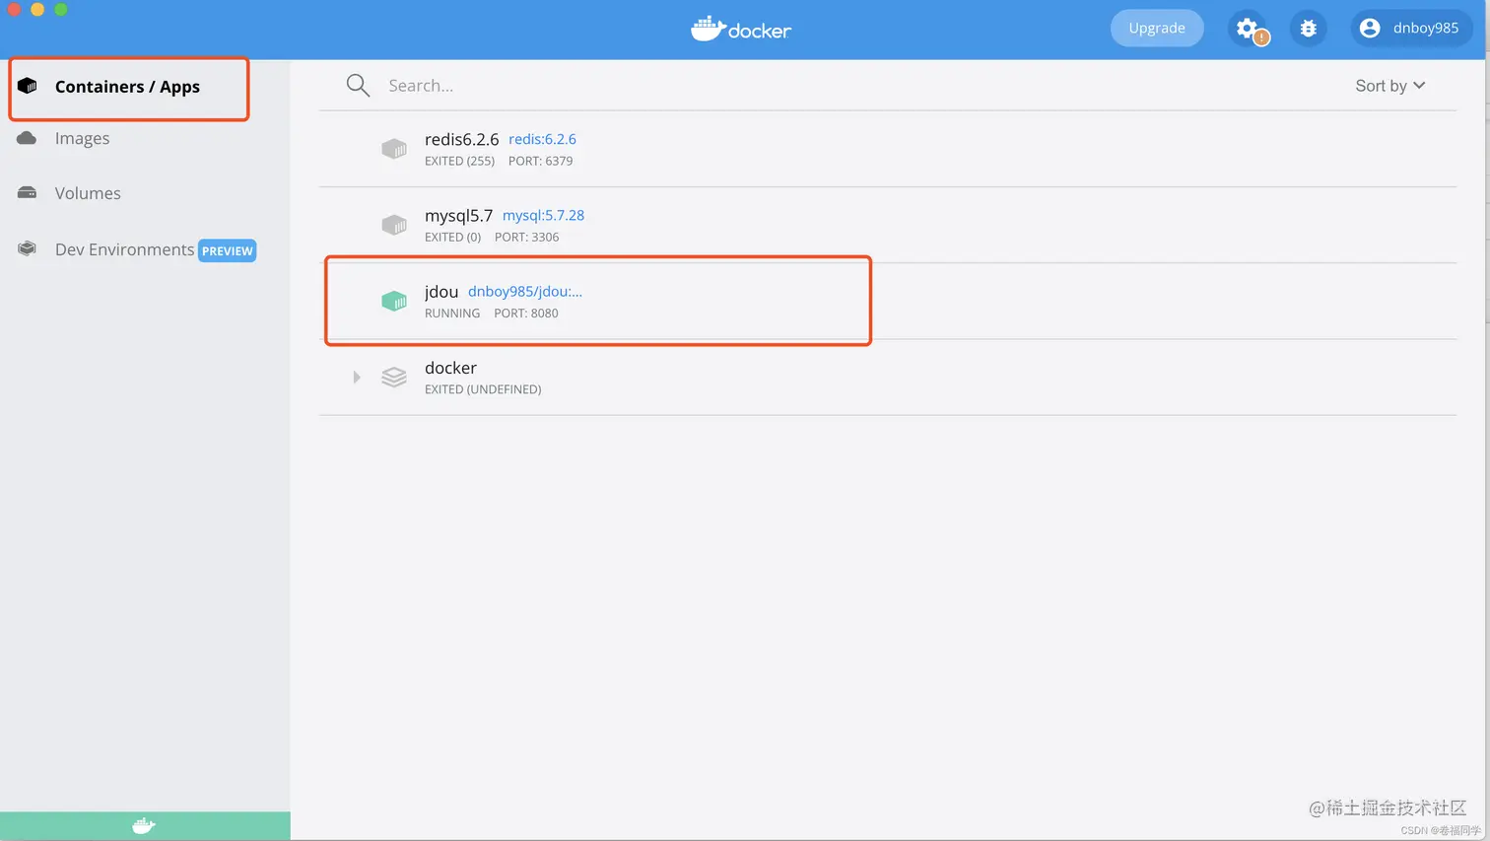
Task: Click the EXITED (0) status text
Action: pos(452,237)
